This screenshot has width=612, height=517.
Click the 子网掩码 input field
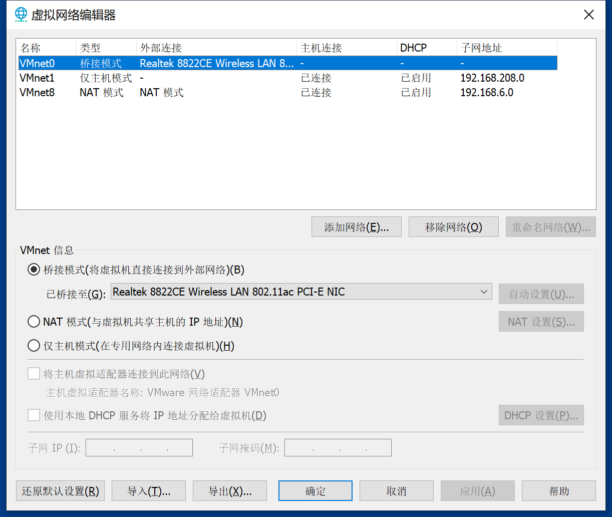tap(338, 448)
